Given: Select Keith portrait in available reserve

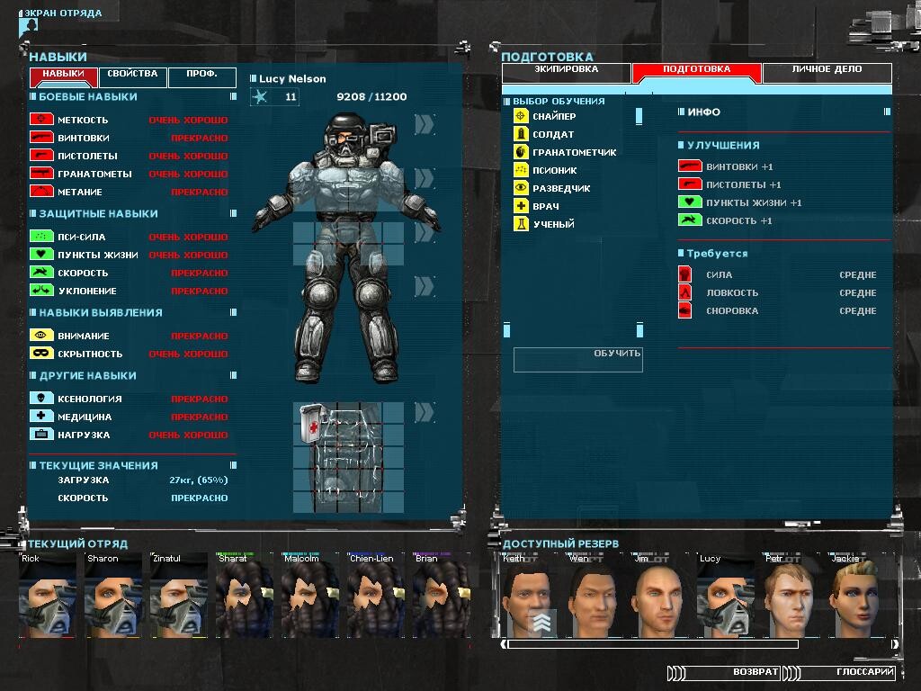Looking at the screenshot, I should [529, 595].
